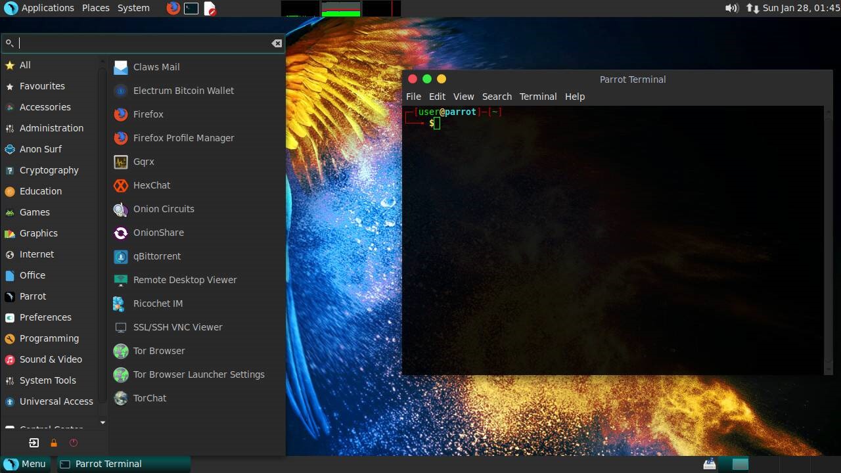Launch Claws Mail from the app list
Image resolution: width=841 pixels, height=473 pixels.
[x=156, y=66]
